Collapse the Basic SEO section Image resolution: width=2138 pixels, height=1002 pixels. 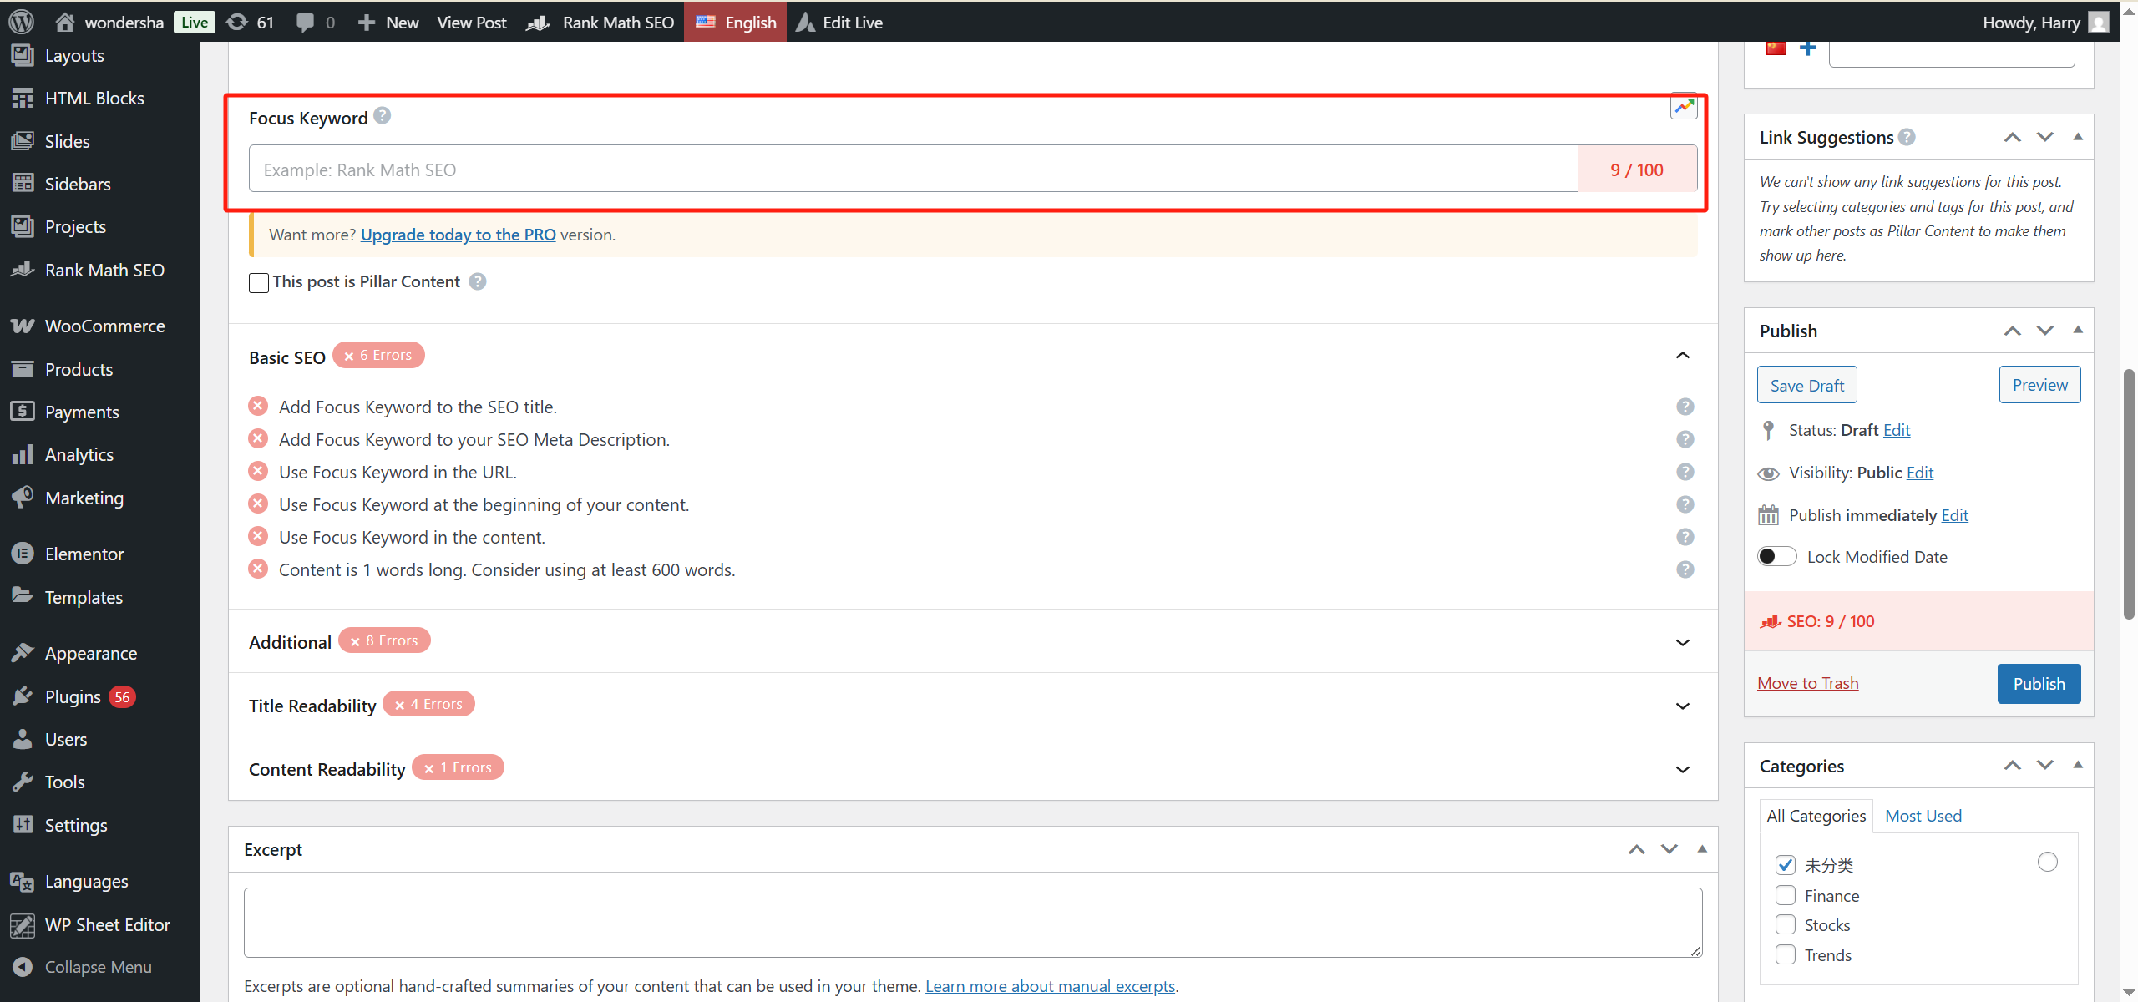(1682, 356)
